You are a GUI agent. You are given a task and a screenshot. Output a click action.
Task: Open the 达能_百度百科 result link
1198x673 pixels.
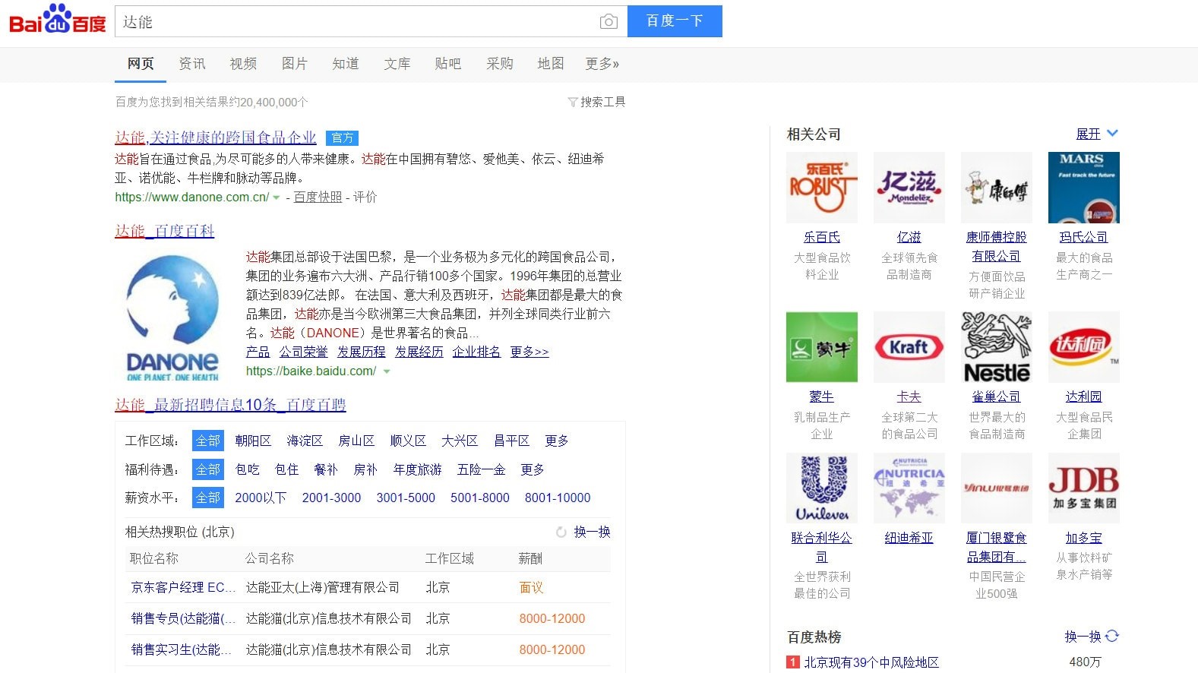point(165,231)
